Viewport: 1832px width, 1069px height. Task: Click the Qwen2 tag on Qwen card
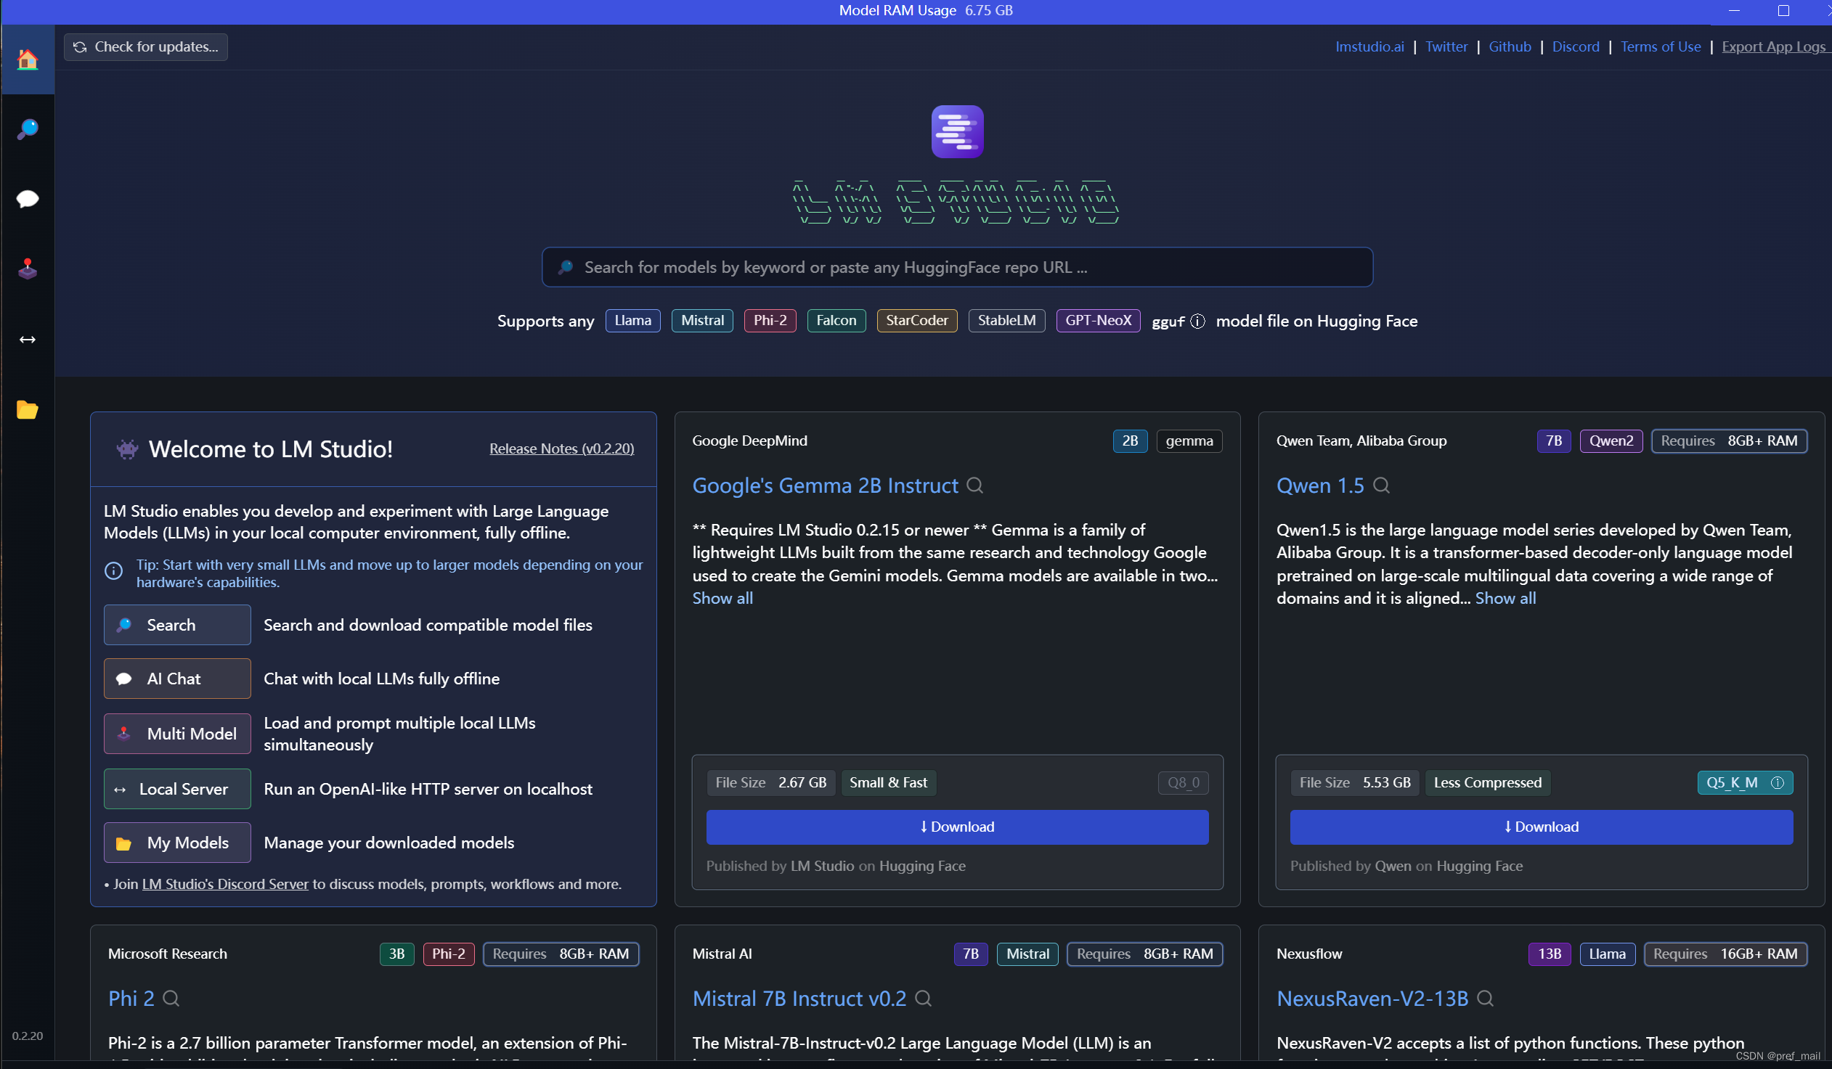tap(1611, 441)
